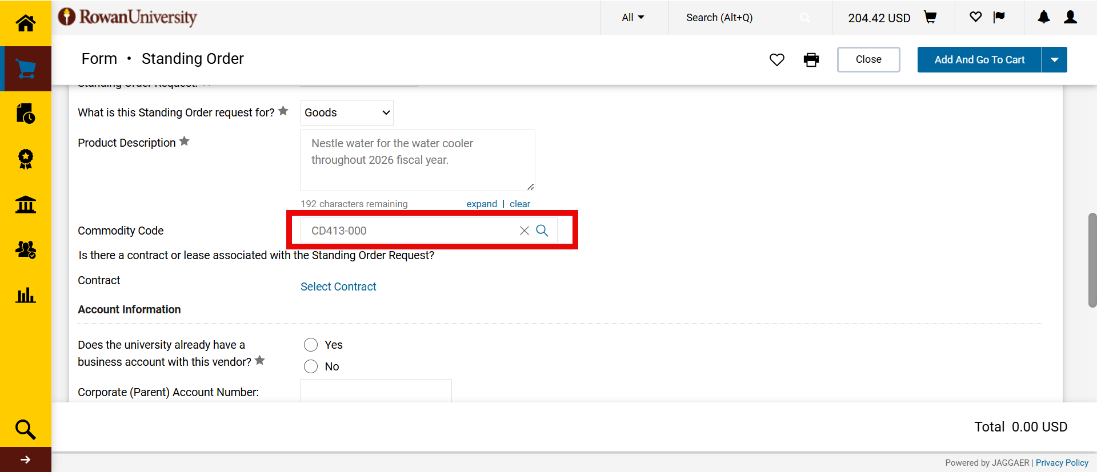This screenshot has height=472, width=1097.
Task: Open the Home icon in sidebar
Action: 25,23
